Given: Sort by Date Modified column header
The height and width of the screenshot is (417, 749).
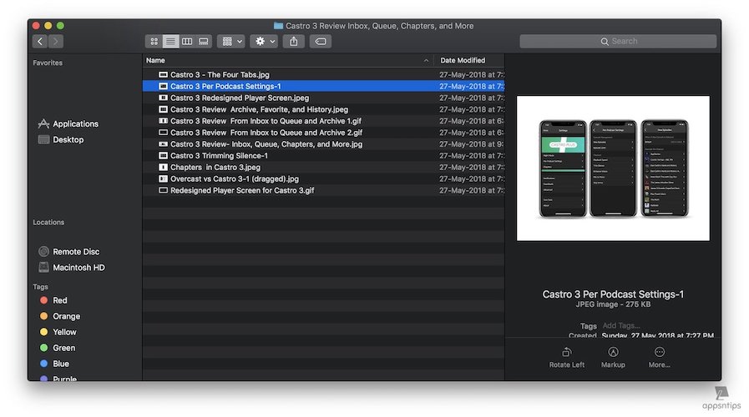Looking at the screenshot, I should click(462, 60).
